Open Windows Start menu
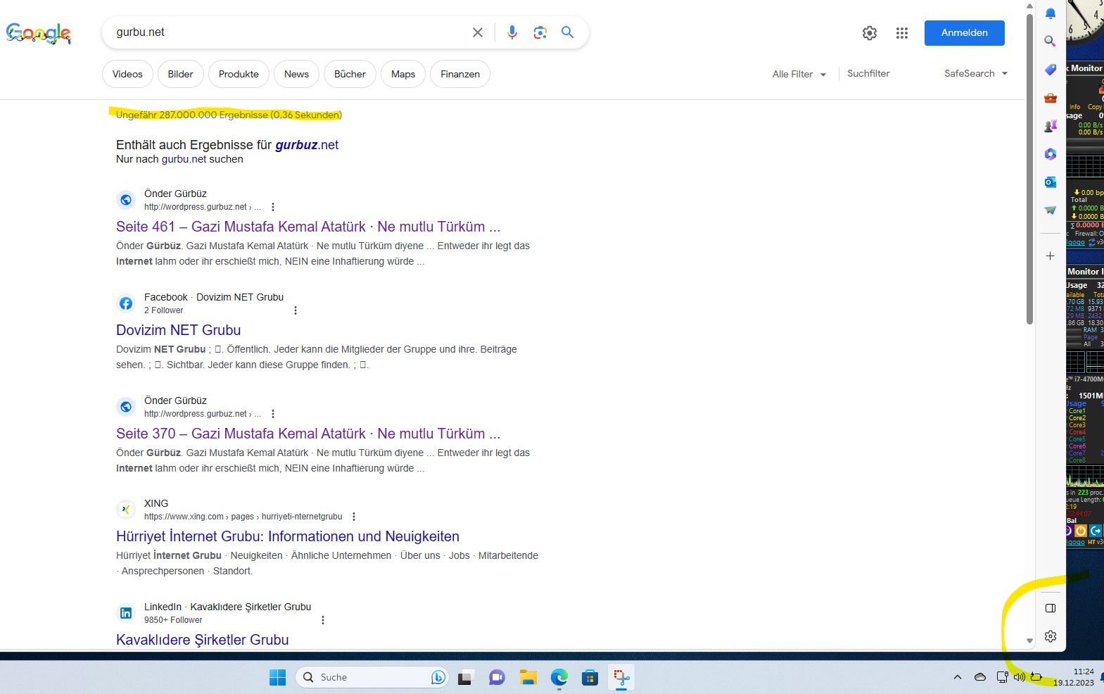This screenshot has width=1104, height=694. (278, 677)
